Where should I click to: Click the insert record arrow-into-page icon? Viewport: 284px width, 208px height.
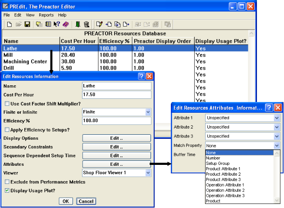(x=109, y=24)
